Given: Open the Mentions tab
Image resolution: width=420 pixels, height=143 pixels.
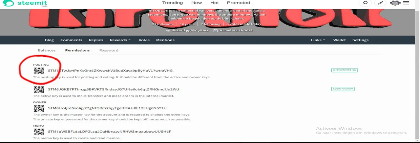Looking at the screenshot, I should tap(165, 40).
